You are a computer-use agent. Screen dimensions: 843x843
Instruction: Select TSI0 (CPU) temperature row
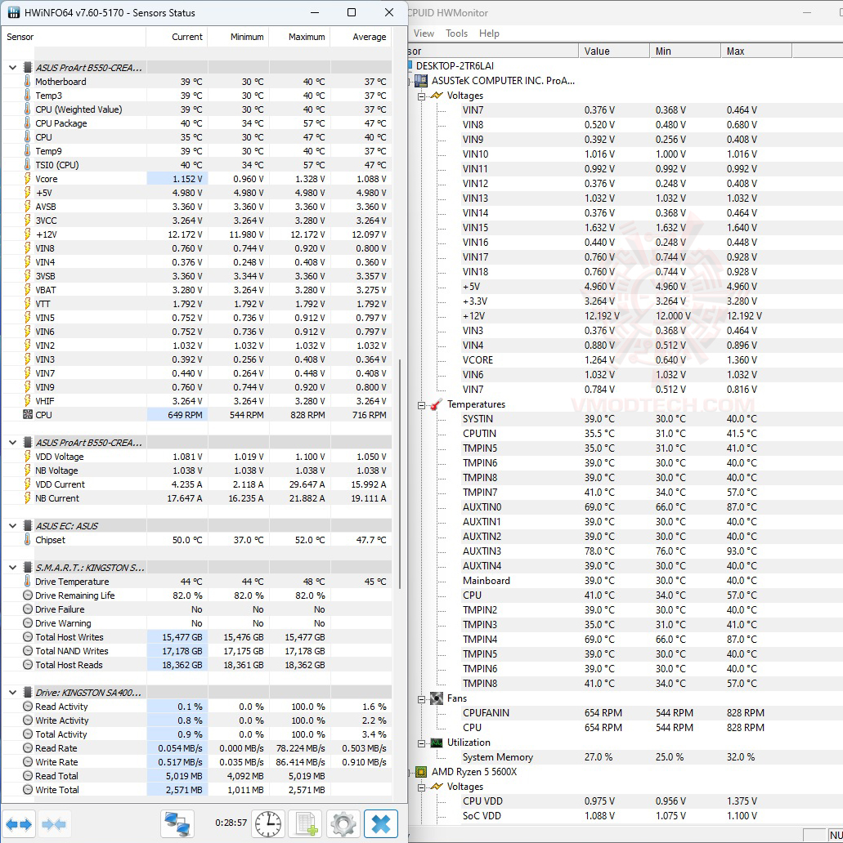pos(197,165)
